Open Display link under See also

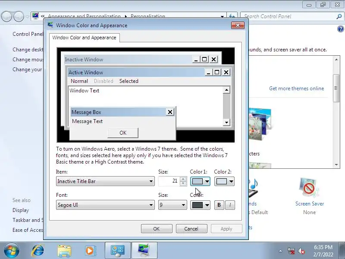coord(21,210)
